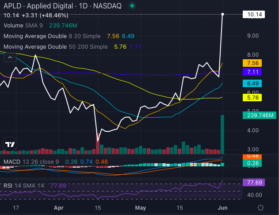Click the white price line endpoint dot
The height and width of the screenshot is (215, 279).
point(222,14)
